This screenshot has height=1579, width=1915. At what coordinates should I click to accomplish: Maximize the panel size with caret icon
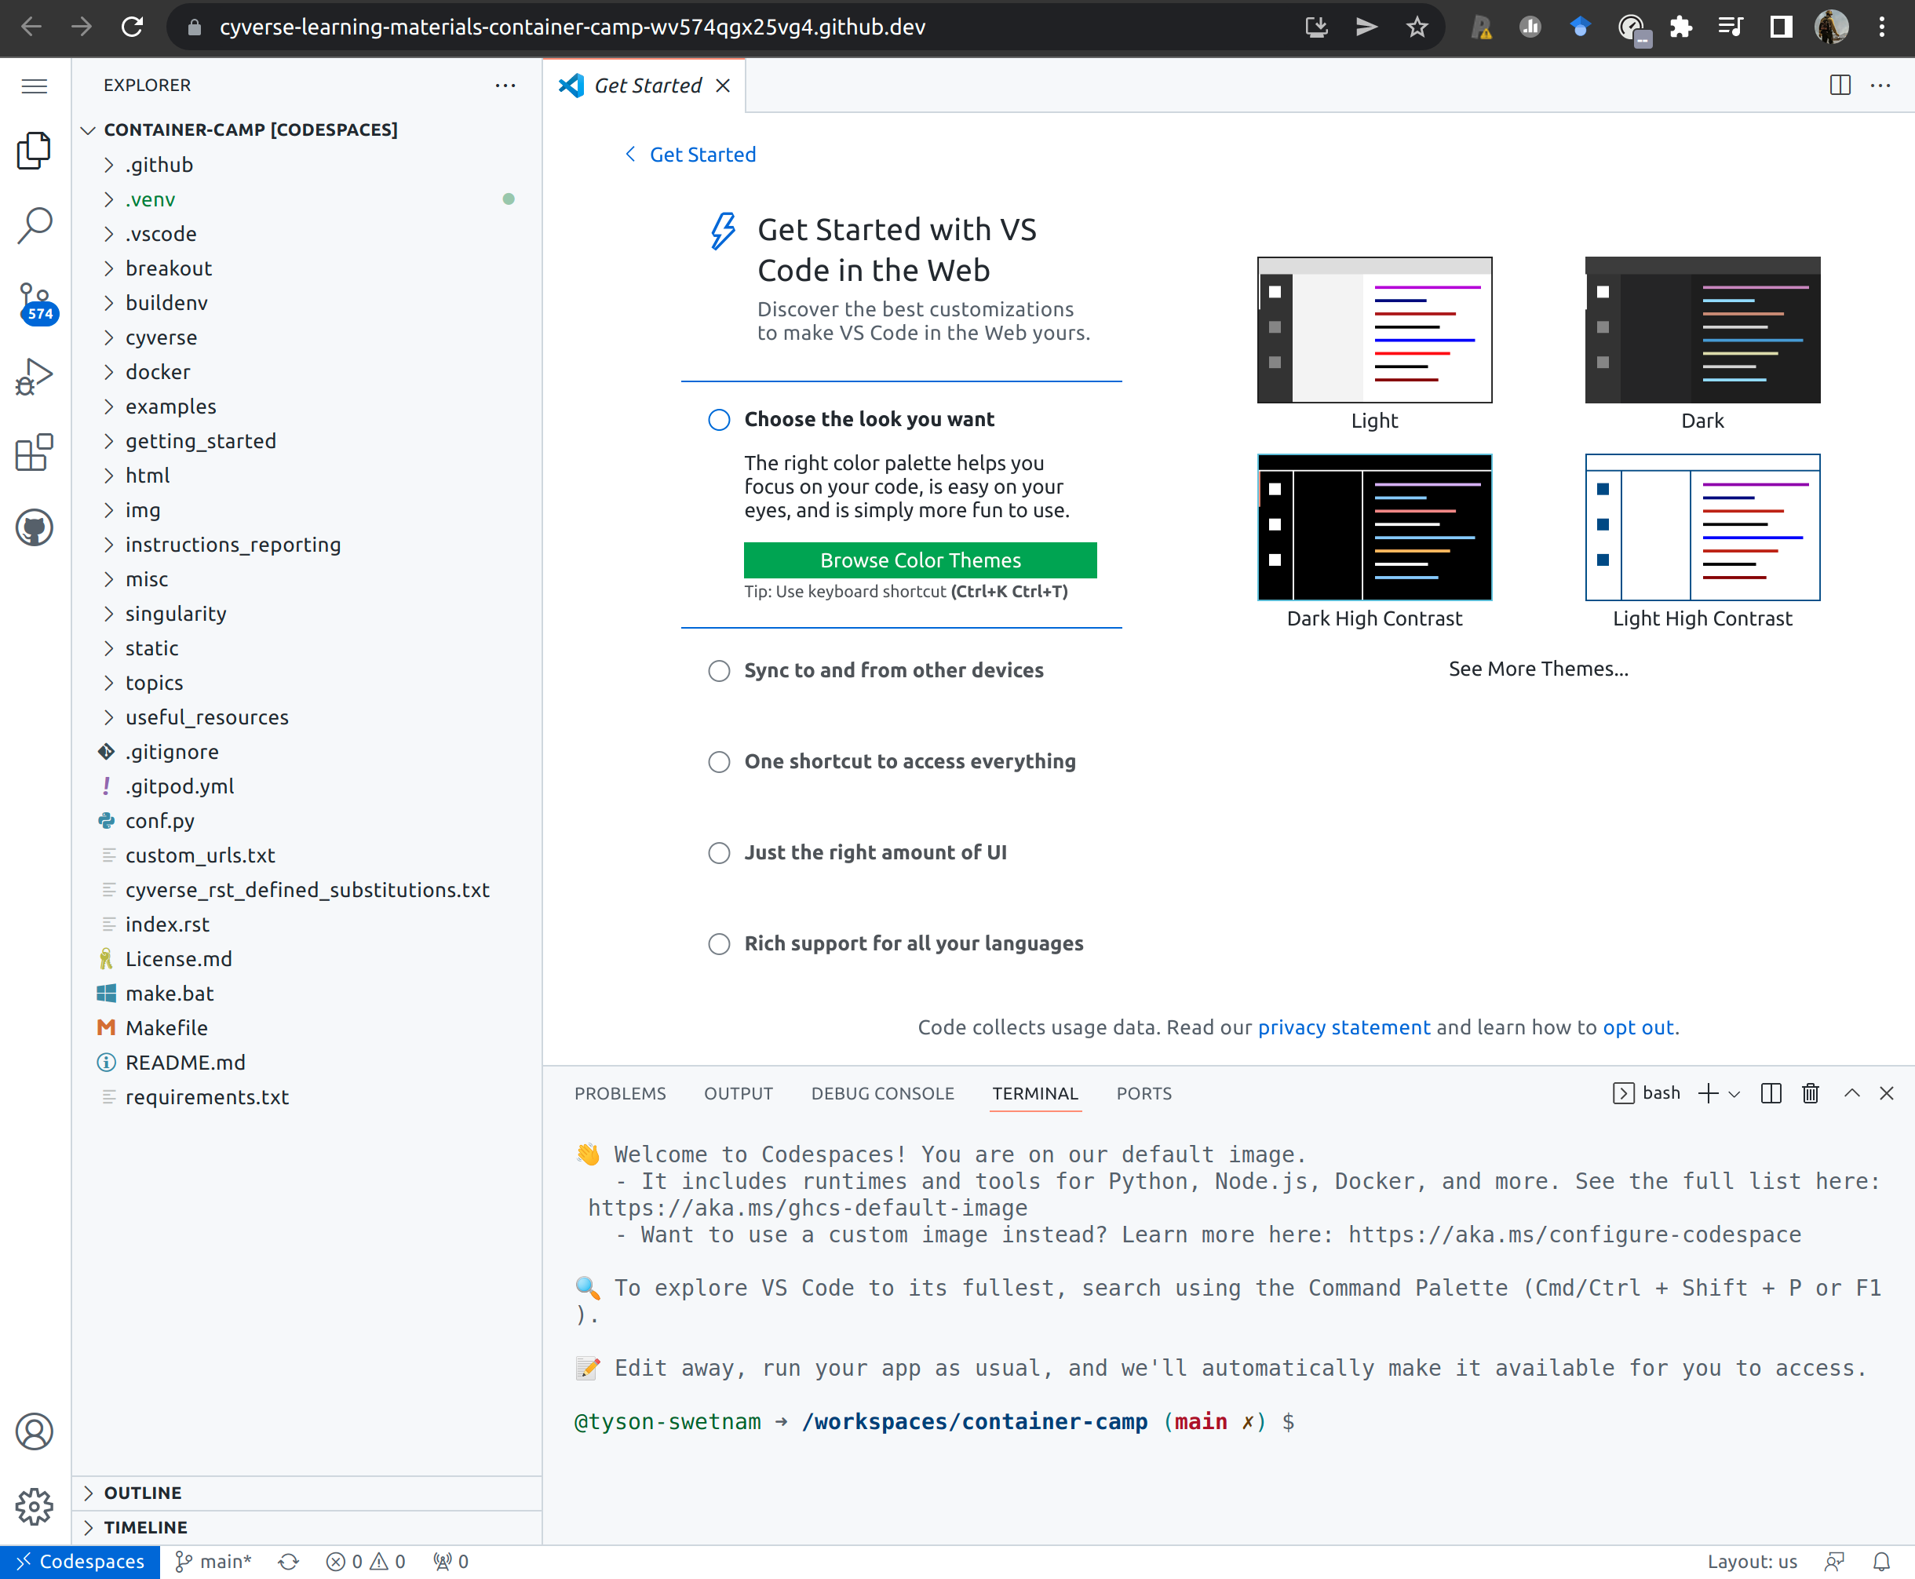(1851, 1093)
